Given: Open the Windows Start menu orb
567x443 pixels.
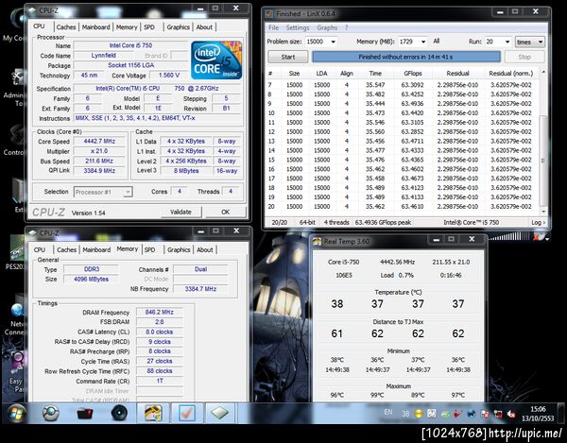Looking at the screenshot, I should click(17, 414).
